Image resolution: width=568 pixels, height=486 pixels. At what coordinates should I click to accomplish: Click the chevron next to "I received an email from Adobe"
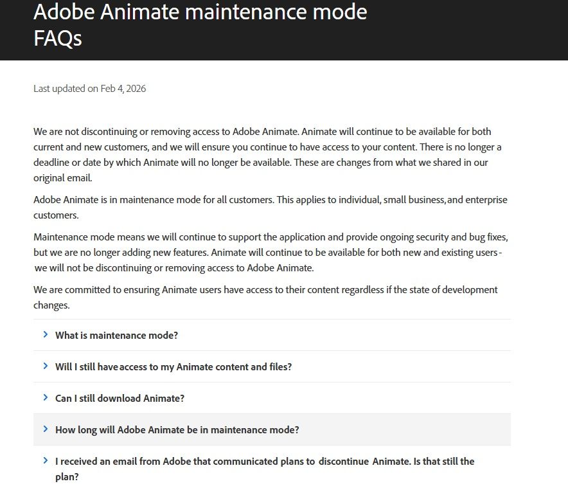tap(46, 460)
